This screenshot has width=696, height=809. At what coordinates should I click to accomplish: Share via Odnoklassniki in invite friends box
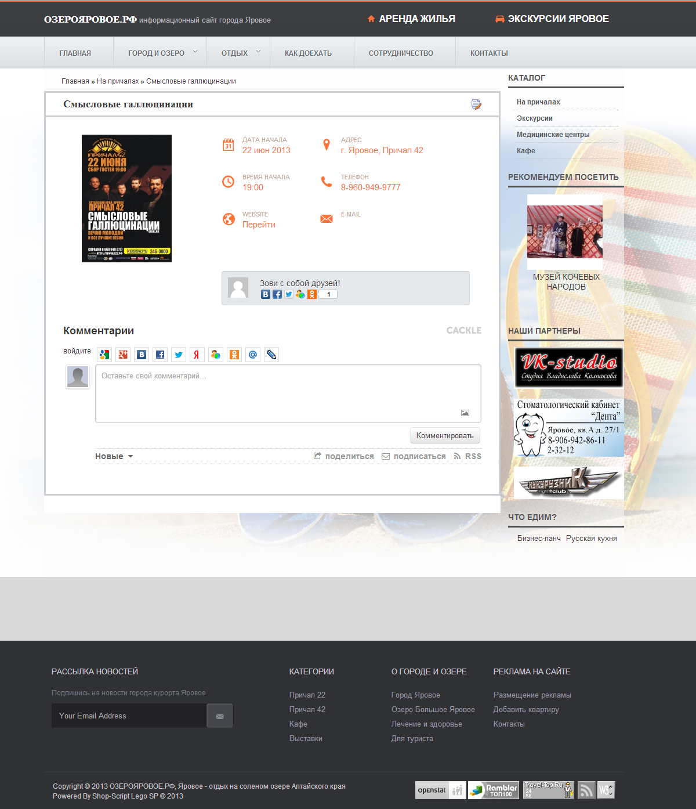[x=312, y=294]
